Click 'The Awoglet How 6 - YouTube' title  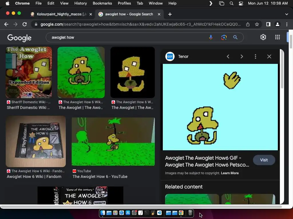[x=100, y=177]
